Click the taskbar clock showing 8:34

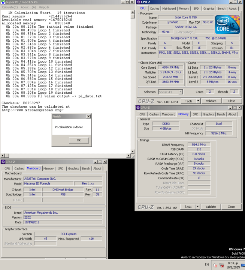pos(233,265)
